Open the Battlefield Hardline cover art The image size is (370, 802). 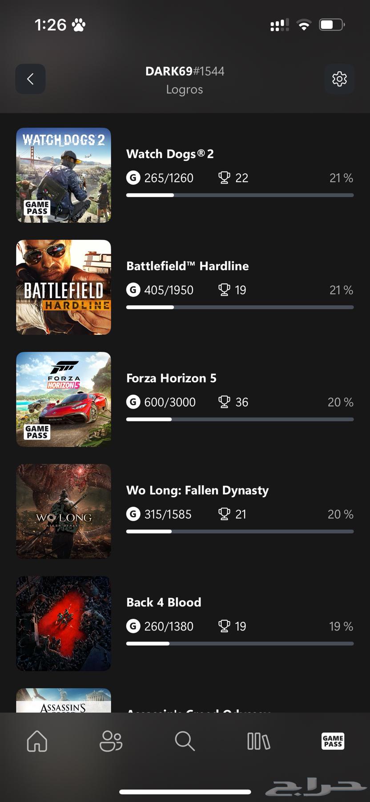point(64,287)
